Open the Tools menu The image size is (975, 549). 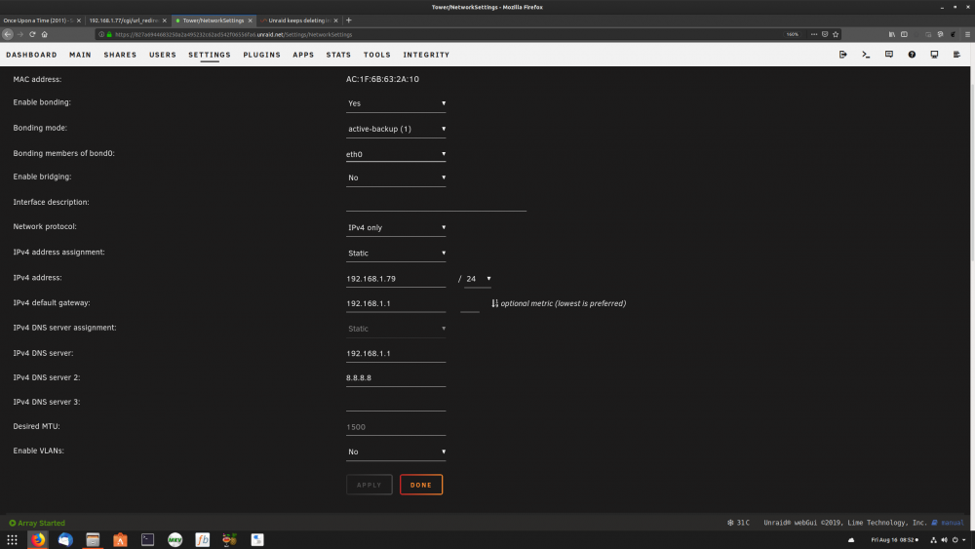(376, 55)
